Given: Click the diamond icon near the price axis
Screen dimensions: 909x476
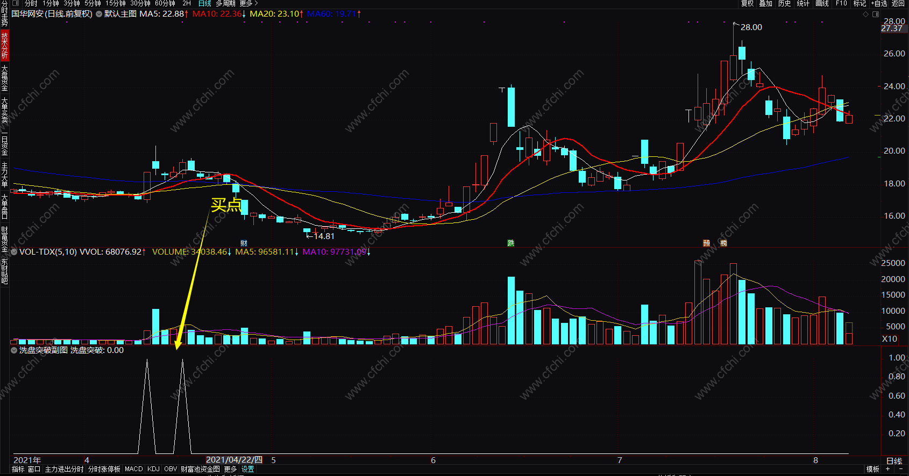Looking at the screenshot, I should [865, 14].
